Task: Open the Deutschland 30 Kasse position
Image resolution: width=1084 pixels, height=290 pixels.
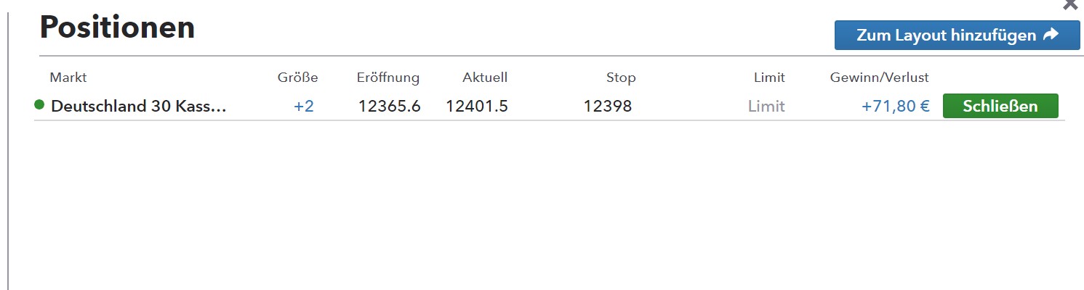Action: 139,107
